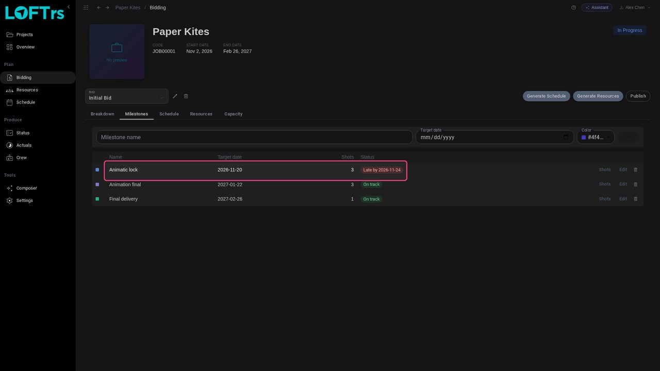Click the Generate Schedule button
Viewport: 660px width, 371px height.
(x=547, y=96)
